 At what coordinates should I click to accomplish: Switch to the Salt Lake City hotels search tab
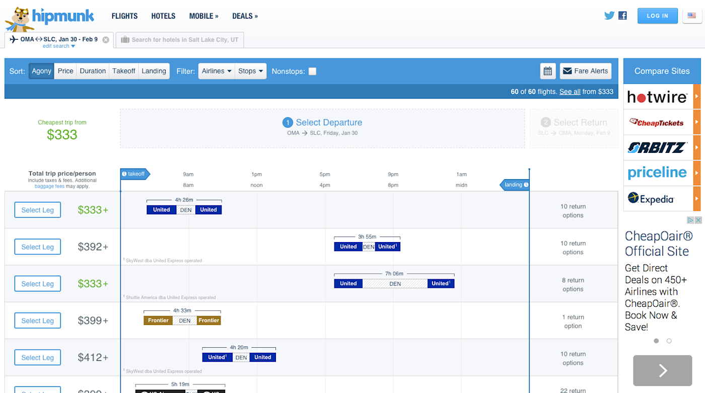point(180,40)
